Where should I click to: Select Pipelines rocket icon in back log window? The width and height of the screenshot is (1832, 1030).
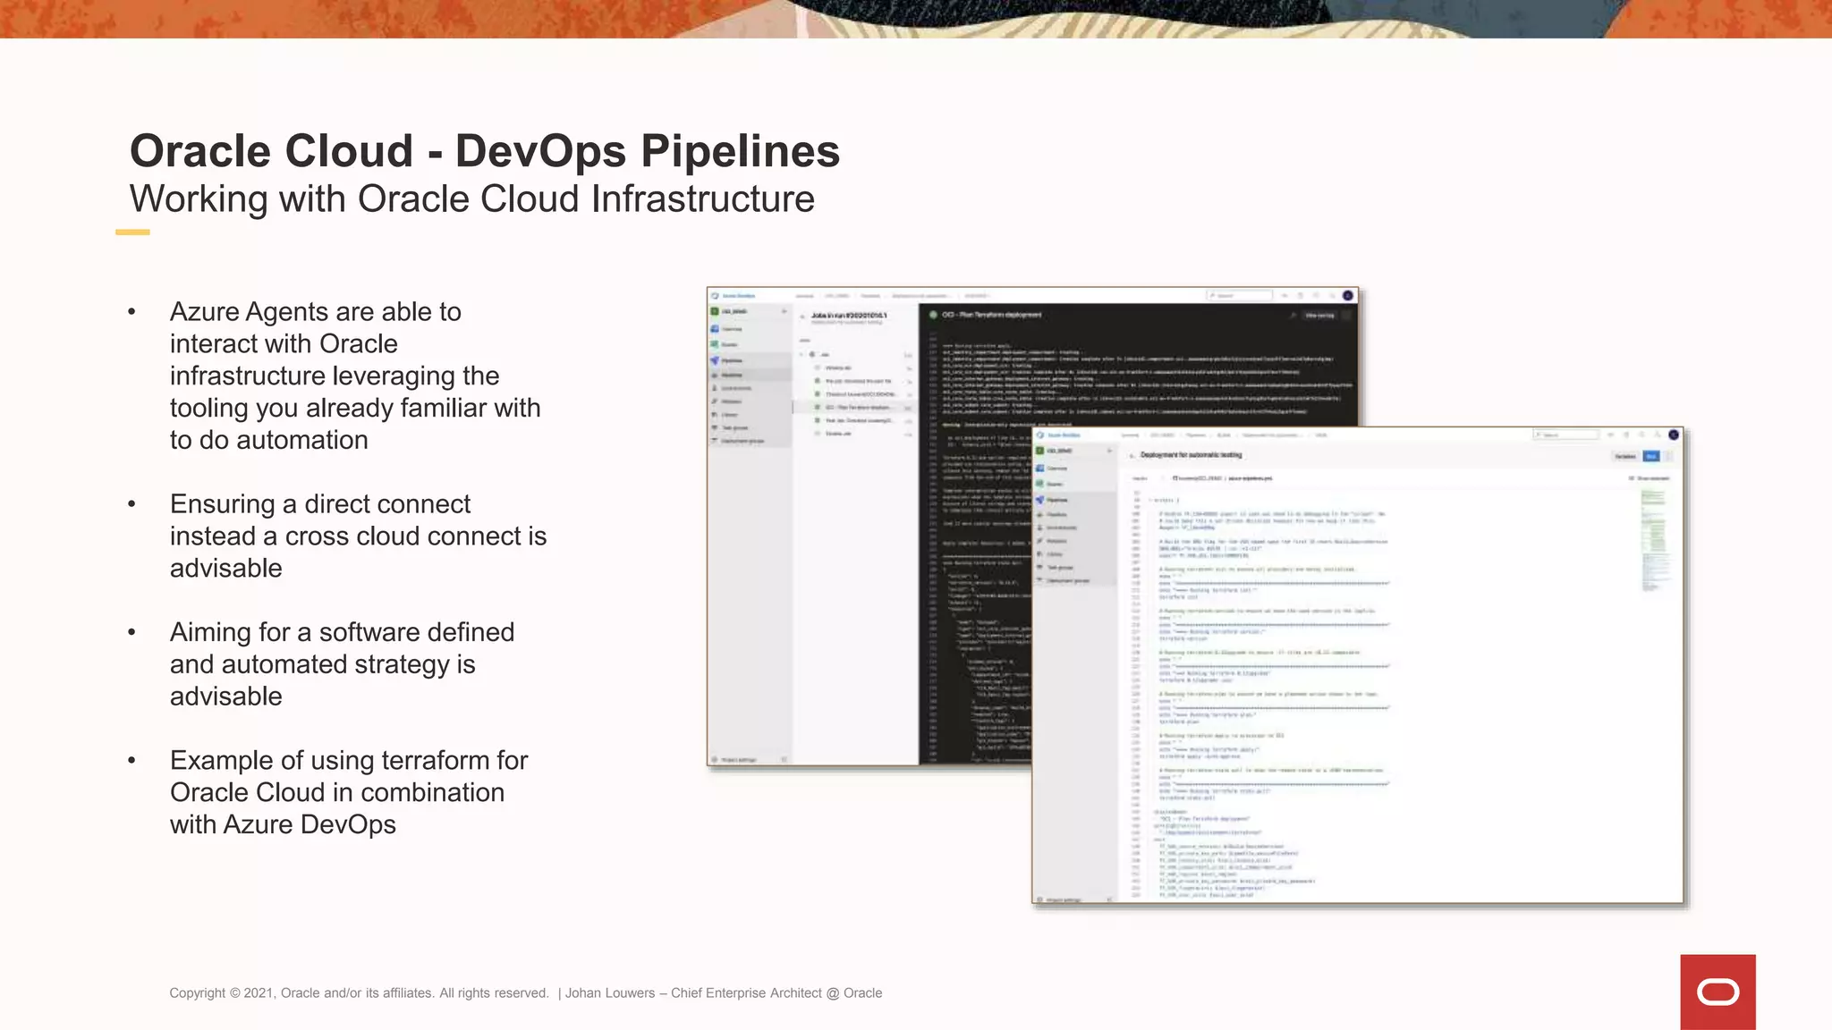tap(715, 360)
